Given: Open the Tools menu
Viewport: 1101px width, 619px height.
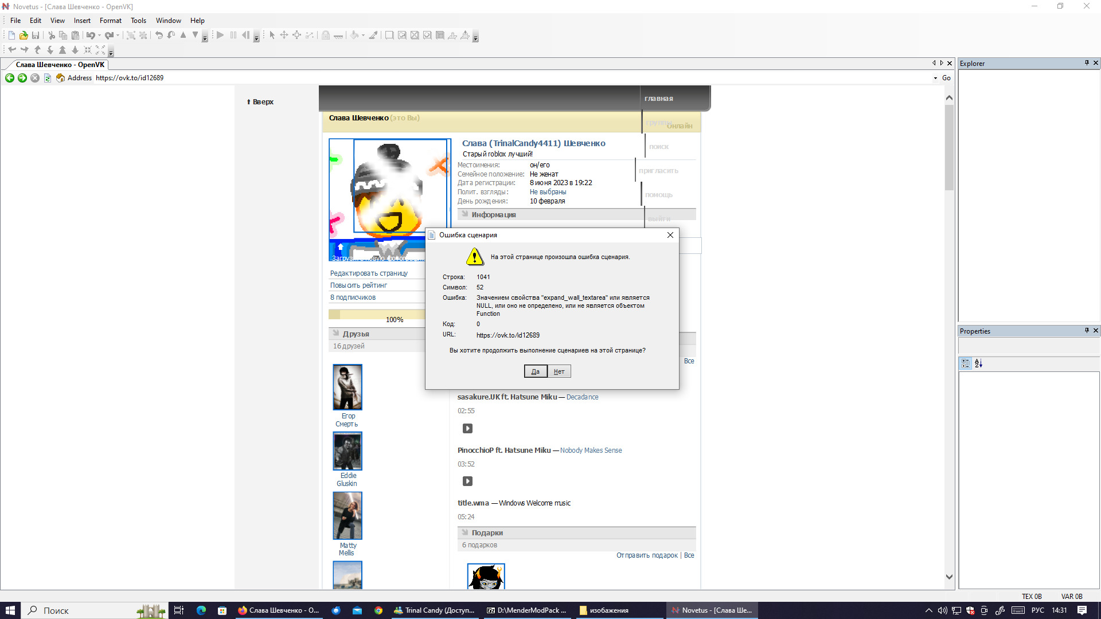Looking at the screenshot, I should (138, 21).
